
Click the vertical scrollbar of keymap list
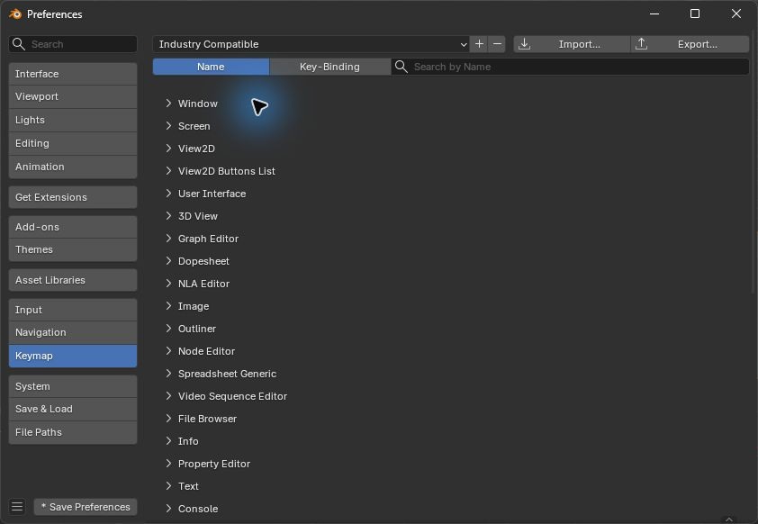point(754,162)
